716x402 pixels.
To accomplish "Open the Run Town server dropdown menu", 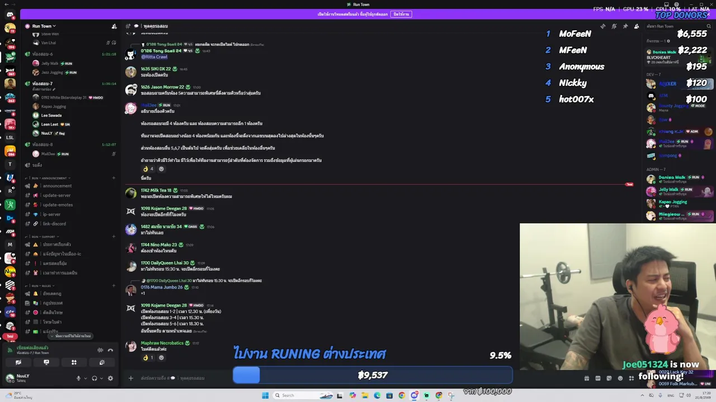I will 44,26.
